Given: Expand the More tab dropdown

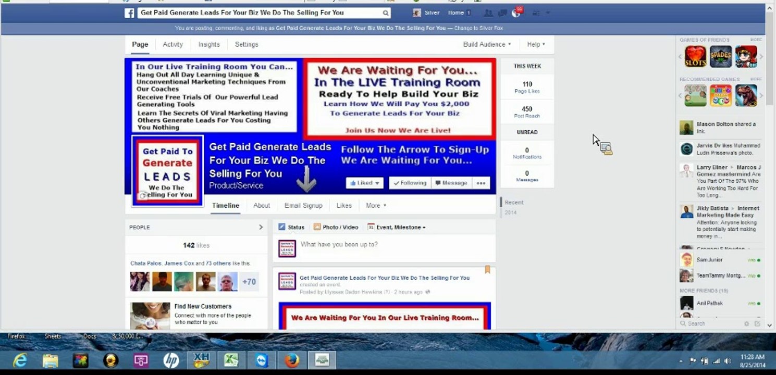Looking at the screenshot, I should pyautogui.click(x=376, y=205).
